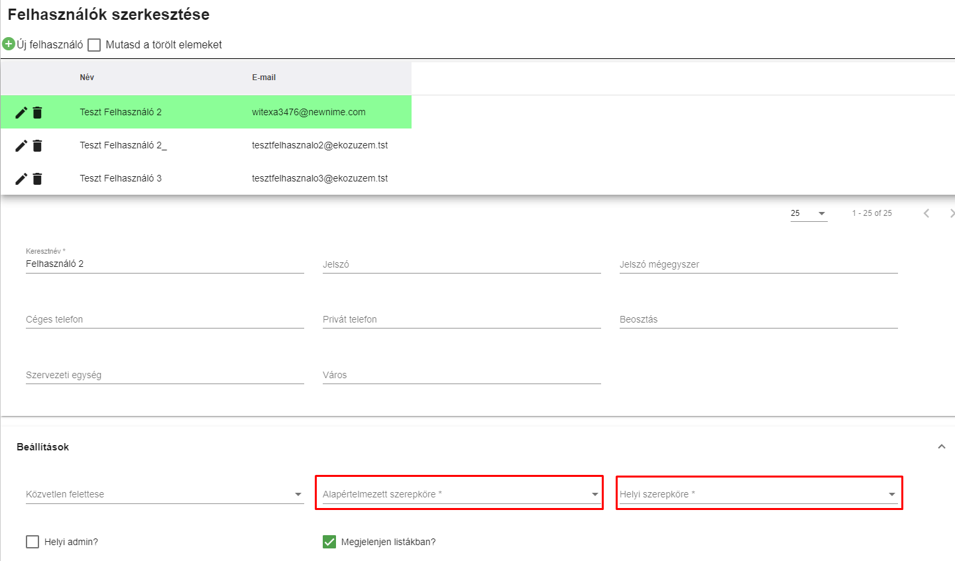Focus the Jelszó input field
This screenshot has height=561, width=955.
point(462,264)
